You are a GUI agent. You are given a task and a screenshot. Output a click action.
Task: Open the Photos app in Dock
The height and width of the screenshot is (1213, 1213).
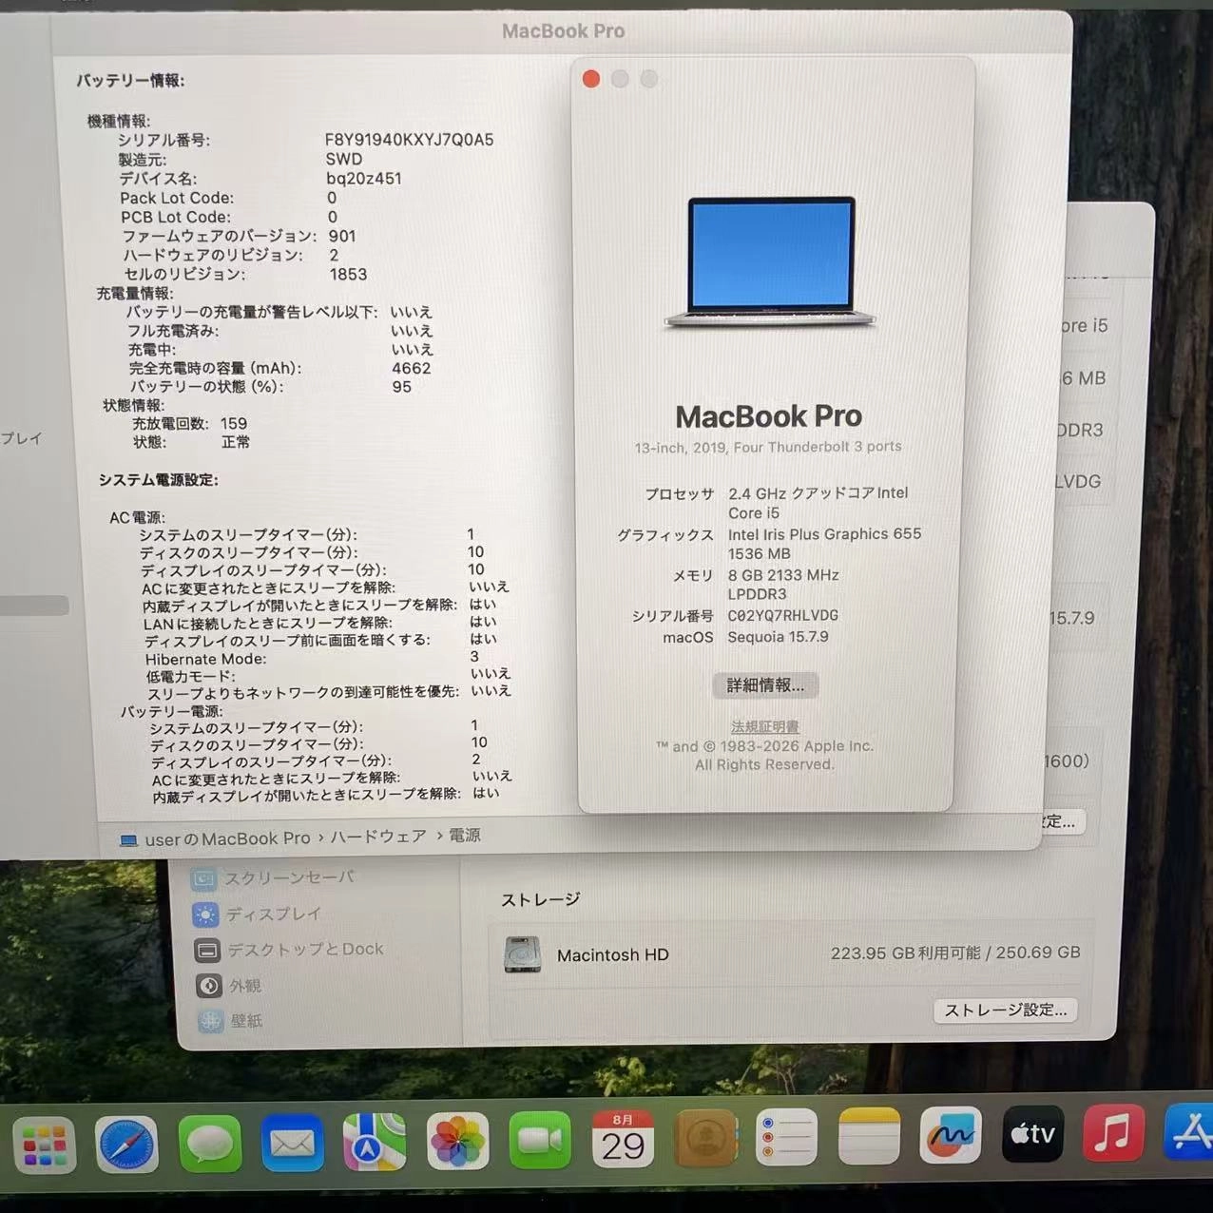(x=457, y=1141)
